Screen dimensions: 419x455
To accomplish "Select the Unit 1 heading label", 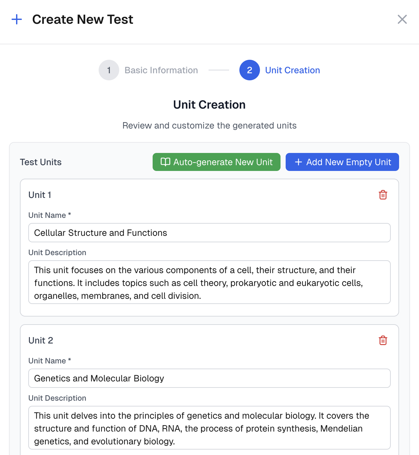I will (40, 195).
